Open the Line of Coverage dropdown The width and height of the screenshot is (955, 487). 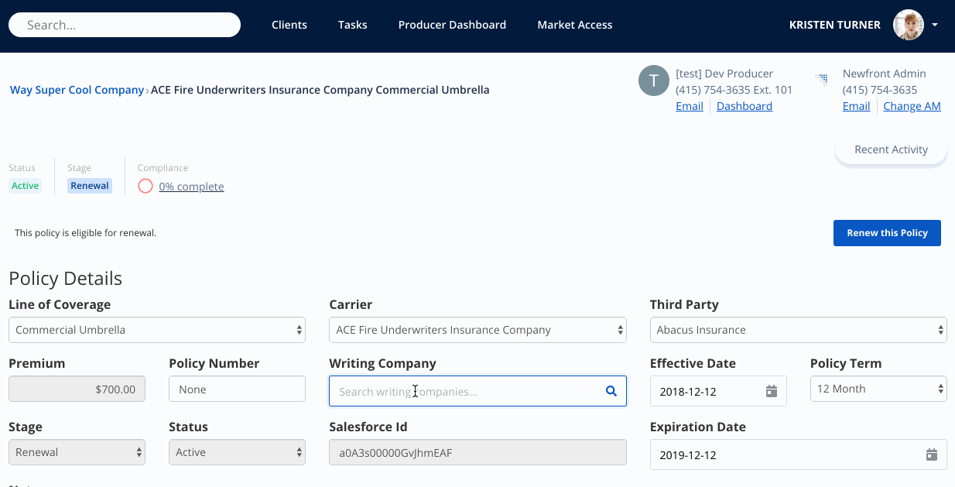click(x=157, y=330)
